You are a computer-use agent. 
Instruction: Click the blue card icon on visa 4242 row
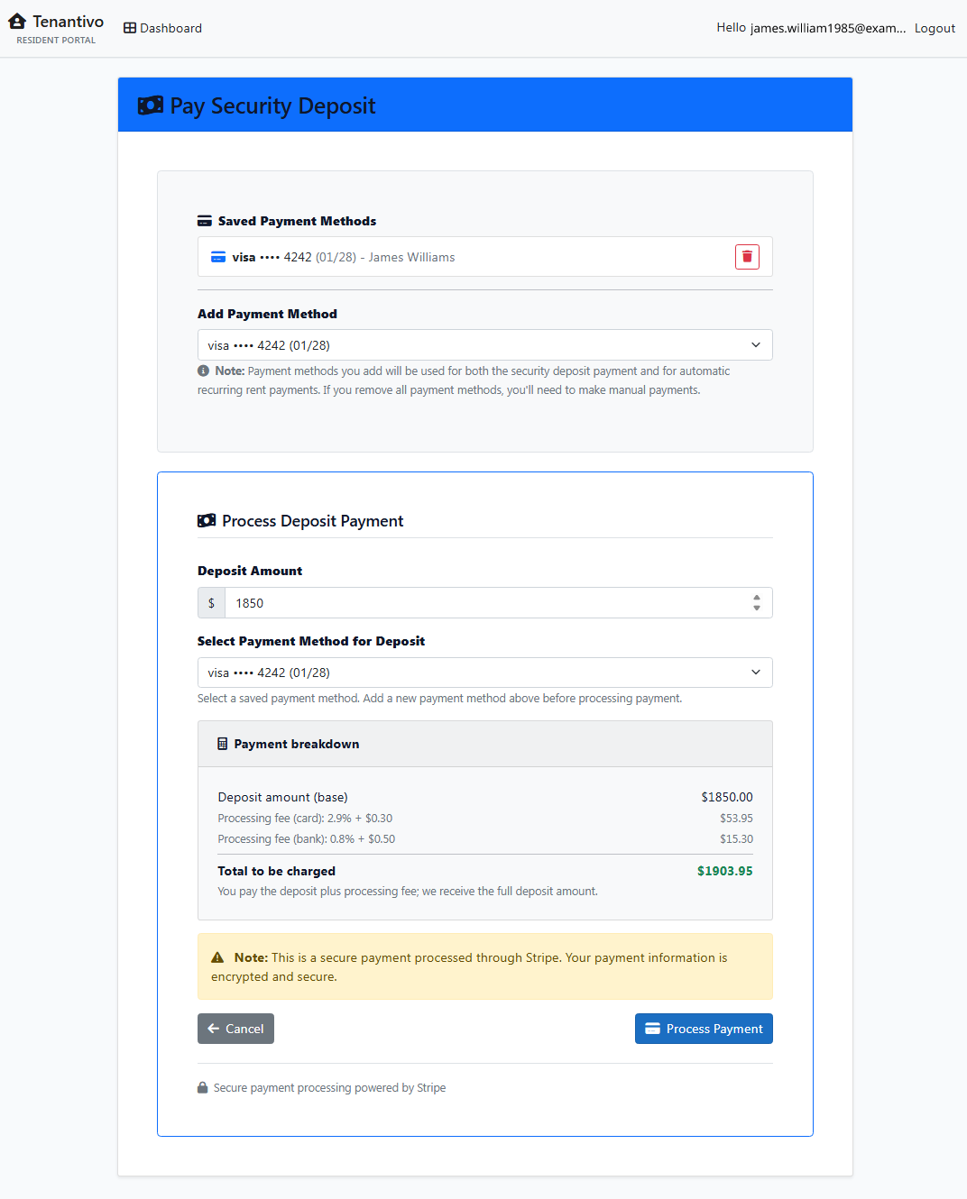click(218, 257)
